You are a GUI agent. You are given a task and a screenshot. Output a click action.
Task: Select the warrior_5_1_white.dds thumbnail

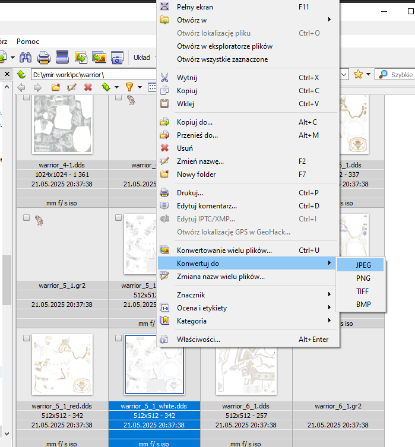[x=154, y=363]
